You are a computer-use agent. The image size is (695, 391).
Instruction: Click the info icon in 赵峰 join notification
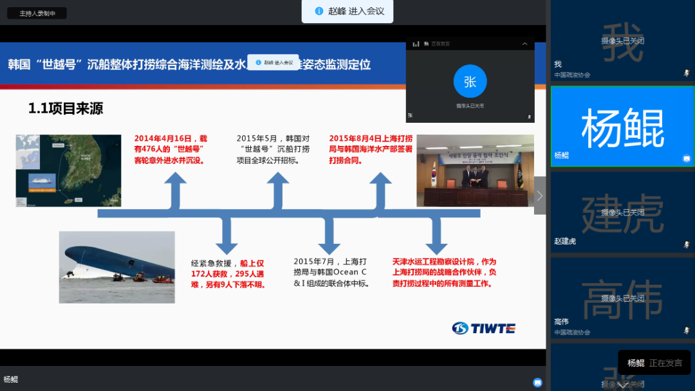pyautogui.click(x=319, y=11)
